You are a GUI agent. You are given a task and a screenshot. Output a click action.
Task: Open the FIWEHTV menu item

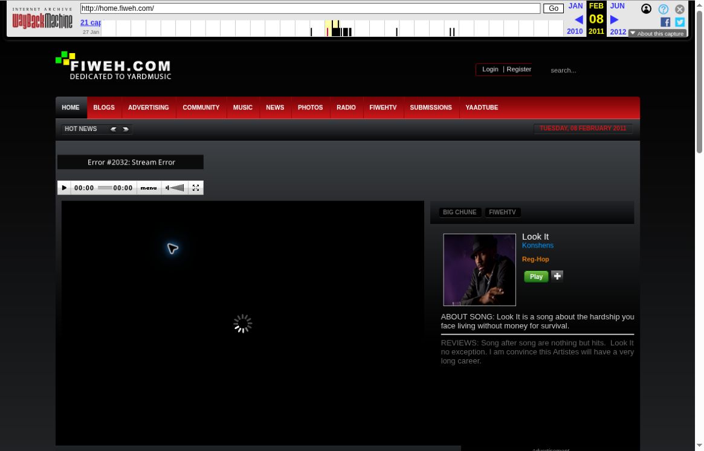point(383,107)
